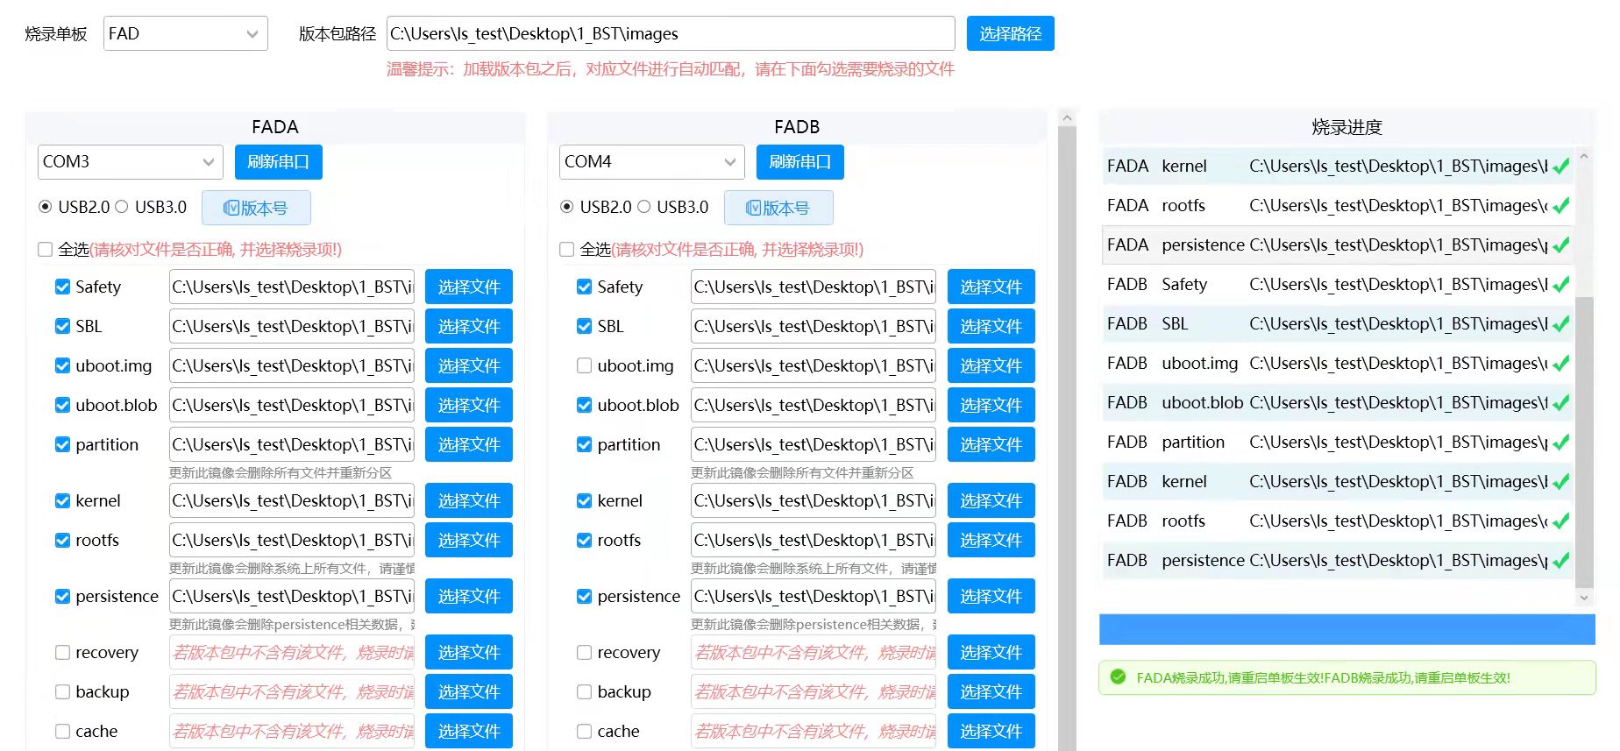This screenshot has height=751, width=1620.
Task: Click 选择文件 for FADA Safety
Action: click(469, 287)
